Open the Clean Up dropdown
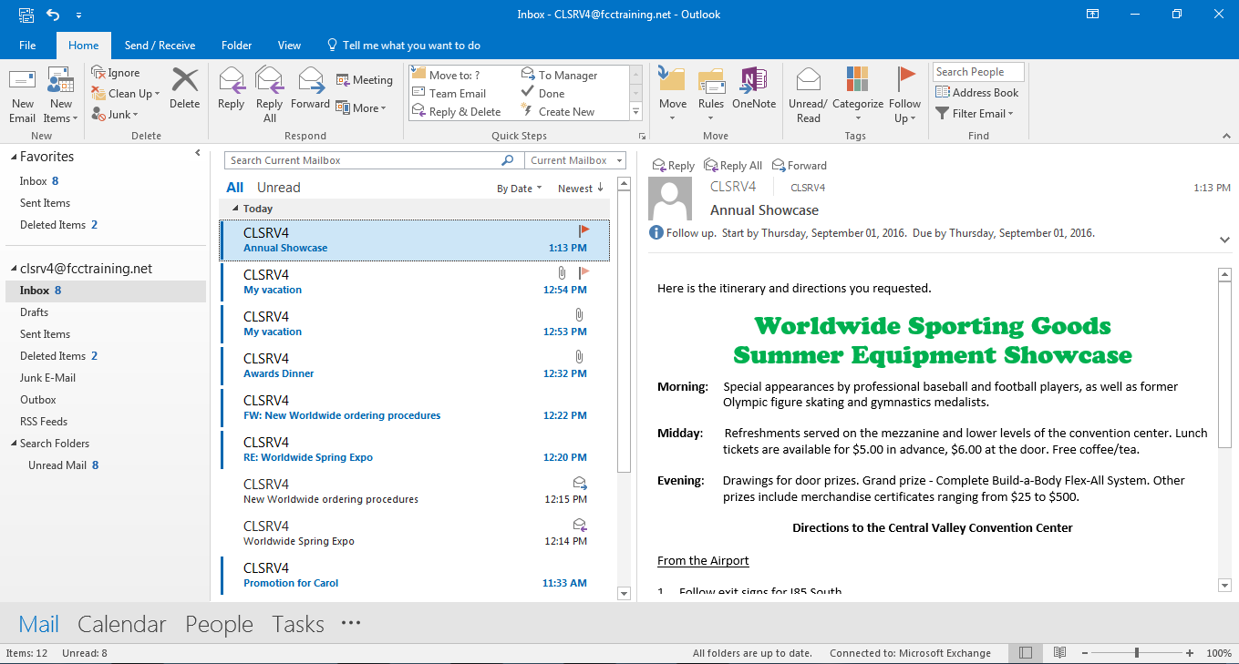 pyautogui.click(x=126, y=94)
